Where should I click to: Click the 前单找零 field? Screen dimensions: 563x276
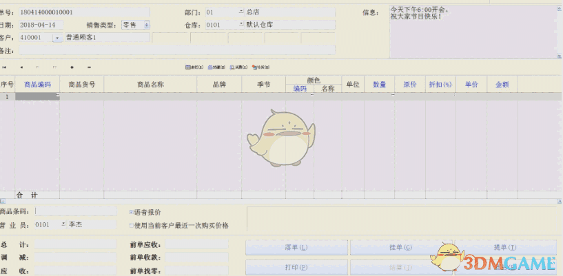point(197,270)
